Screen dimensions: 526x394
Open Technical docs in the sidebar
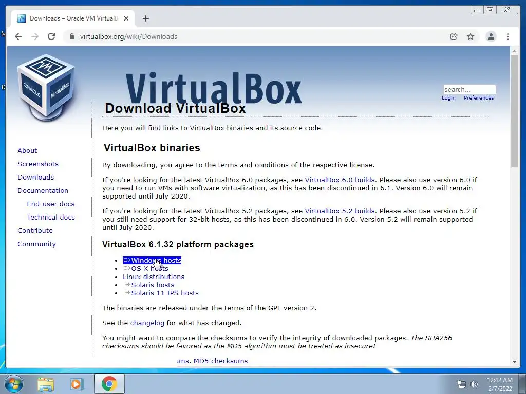[51, 218]
